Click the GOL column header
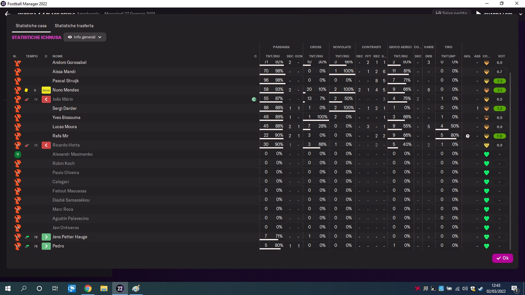 click(x=467, y=56)
